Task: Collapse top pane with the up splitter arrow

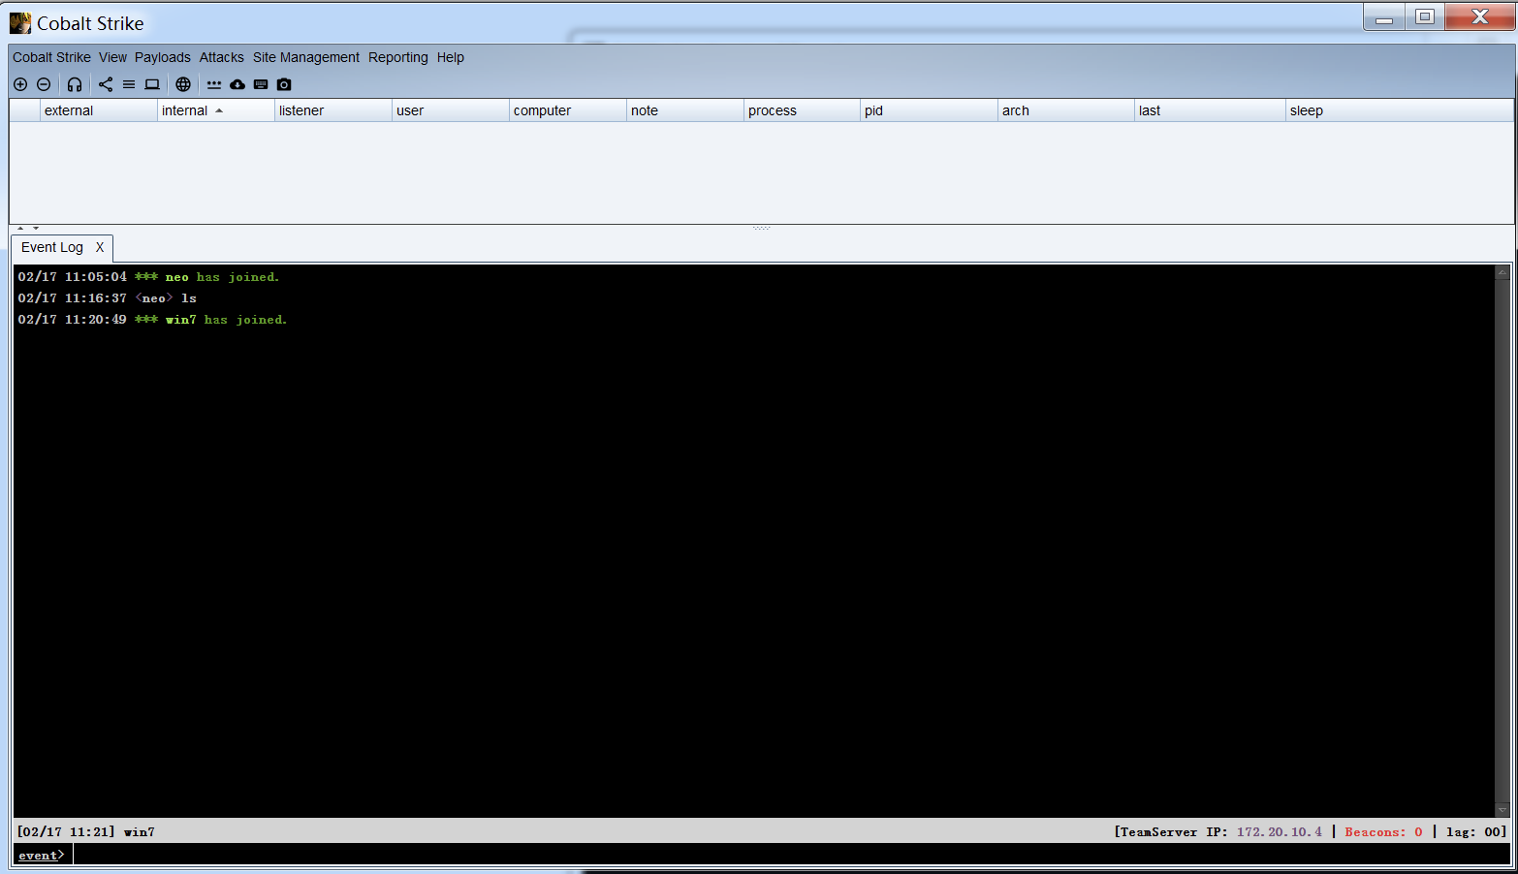Action: coord(20,229)
